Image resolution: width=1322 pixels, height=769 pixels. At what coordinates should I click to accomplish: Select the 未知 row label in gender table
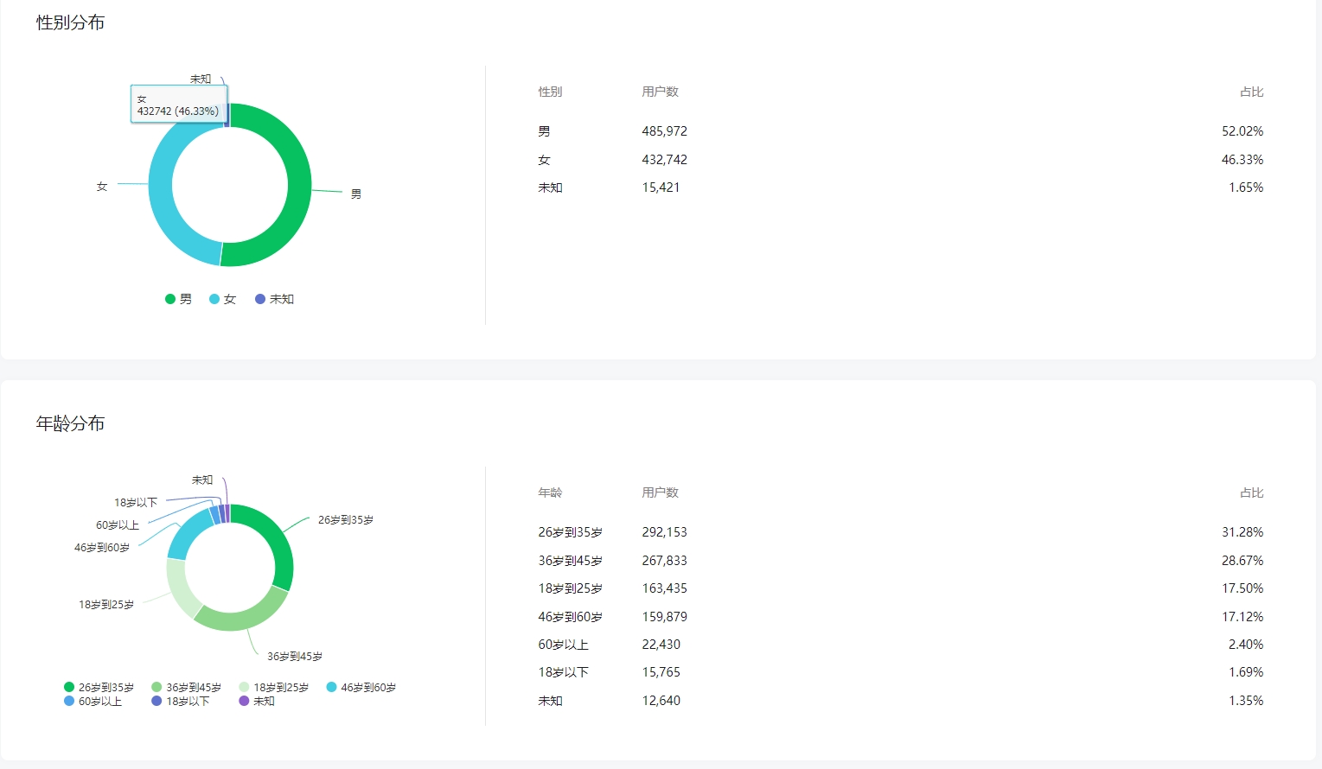pyautogui.click(x=550, y=187)
